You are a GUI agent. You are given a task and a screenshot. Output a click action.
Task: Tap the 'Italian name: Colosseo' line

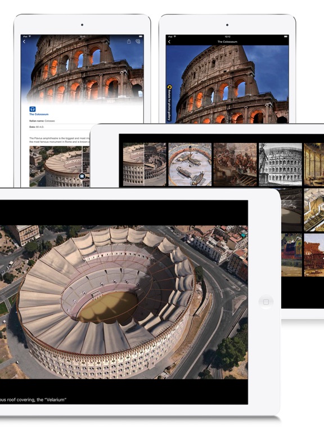(x=42, y=121)
